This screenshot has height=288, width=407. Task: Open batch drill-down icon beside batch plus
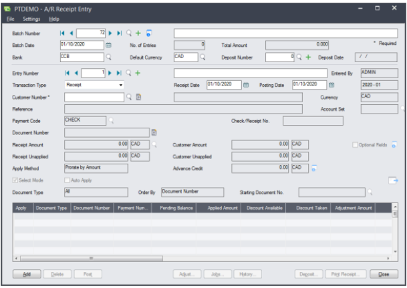(x=149, y=33)
